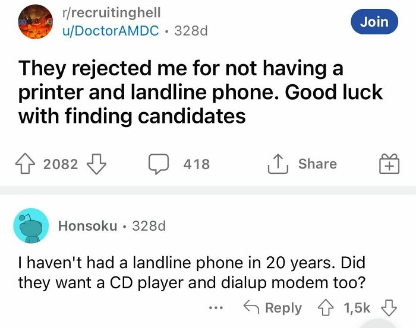This screenshot has width=416, height=328.
Task: Open r/recruitinghell subreddit link
Action: (x=111, y=12)
